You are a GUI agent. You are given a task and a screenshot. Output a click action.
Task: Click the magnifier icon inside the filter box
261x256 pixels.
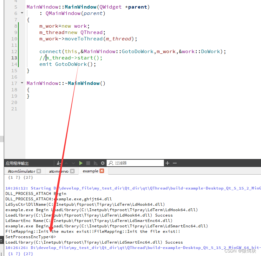(x=111, y=163)
